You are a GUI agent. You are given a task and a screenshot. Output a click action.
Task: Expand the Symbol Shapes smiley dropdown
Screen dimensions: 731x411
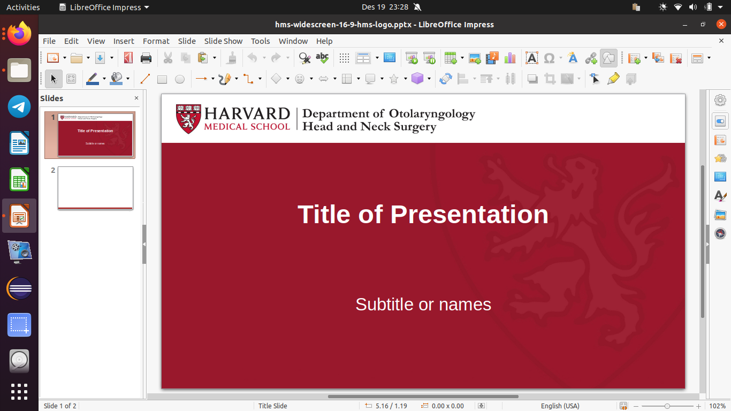311,79
